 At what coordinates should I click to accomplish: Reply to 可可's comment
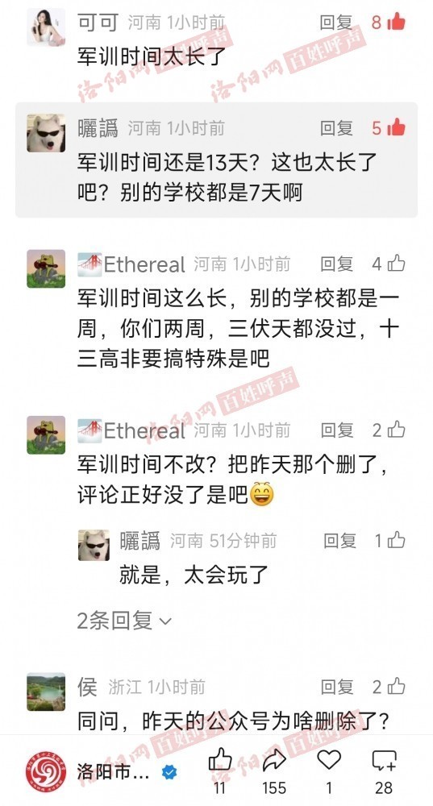[x=335, y=23]
